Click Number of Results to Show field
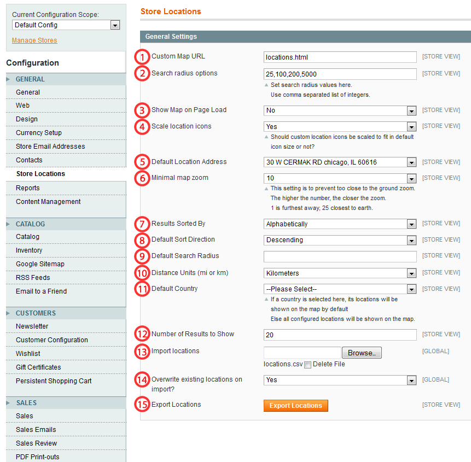Viewport: 471px width, 462px height. point(340,335)
